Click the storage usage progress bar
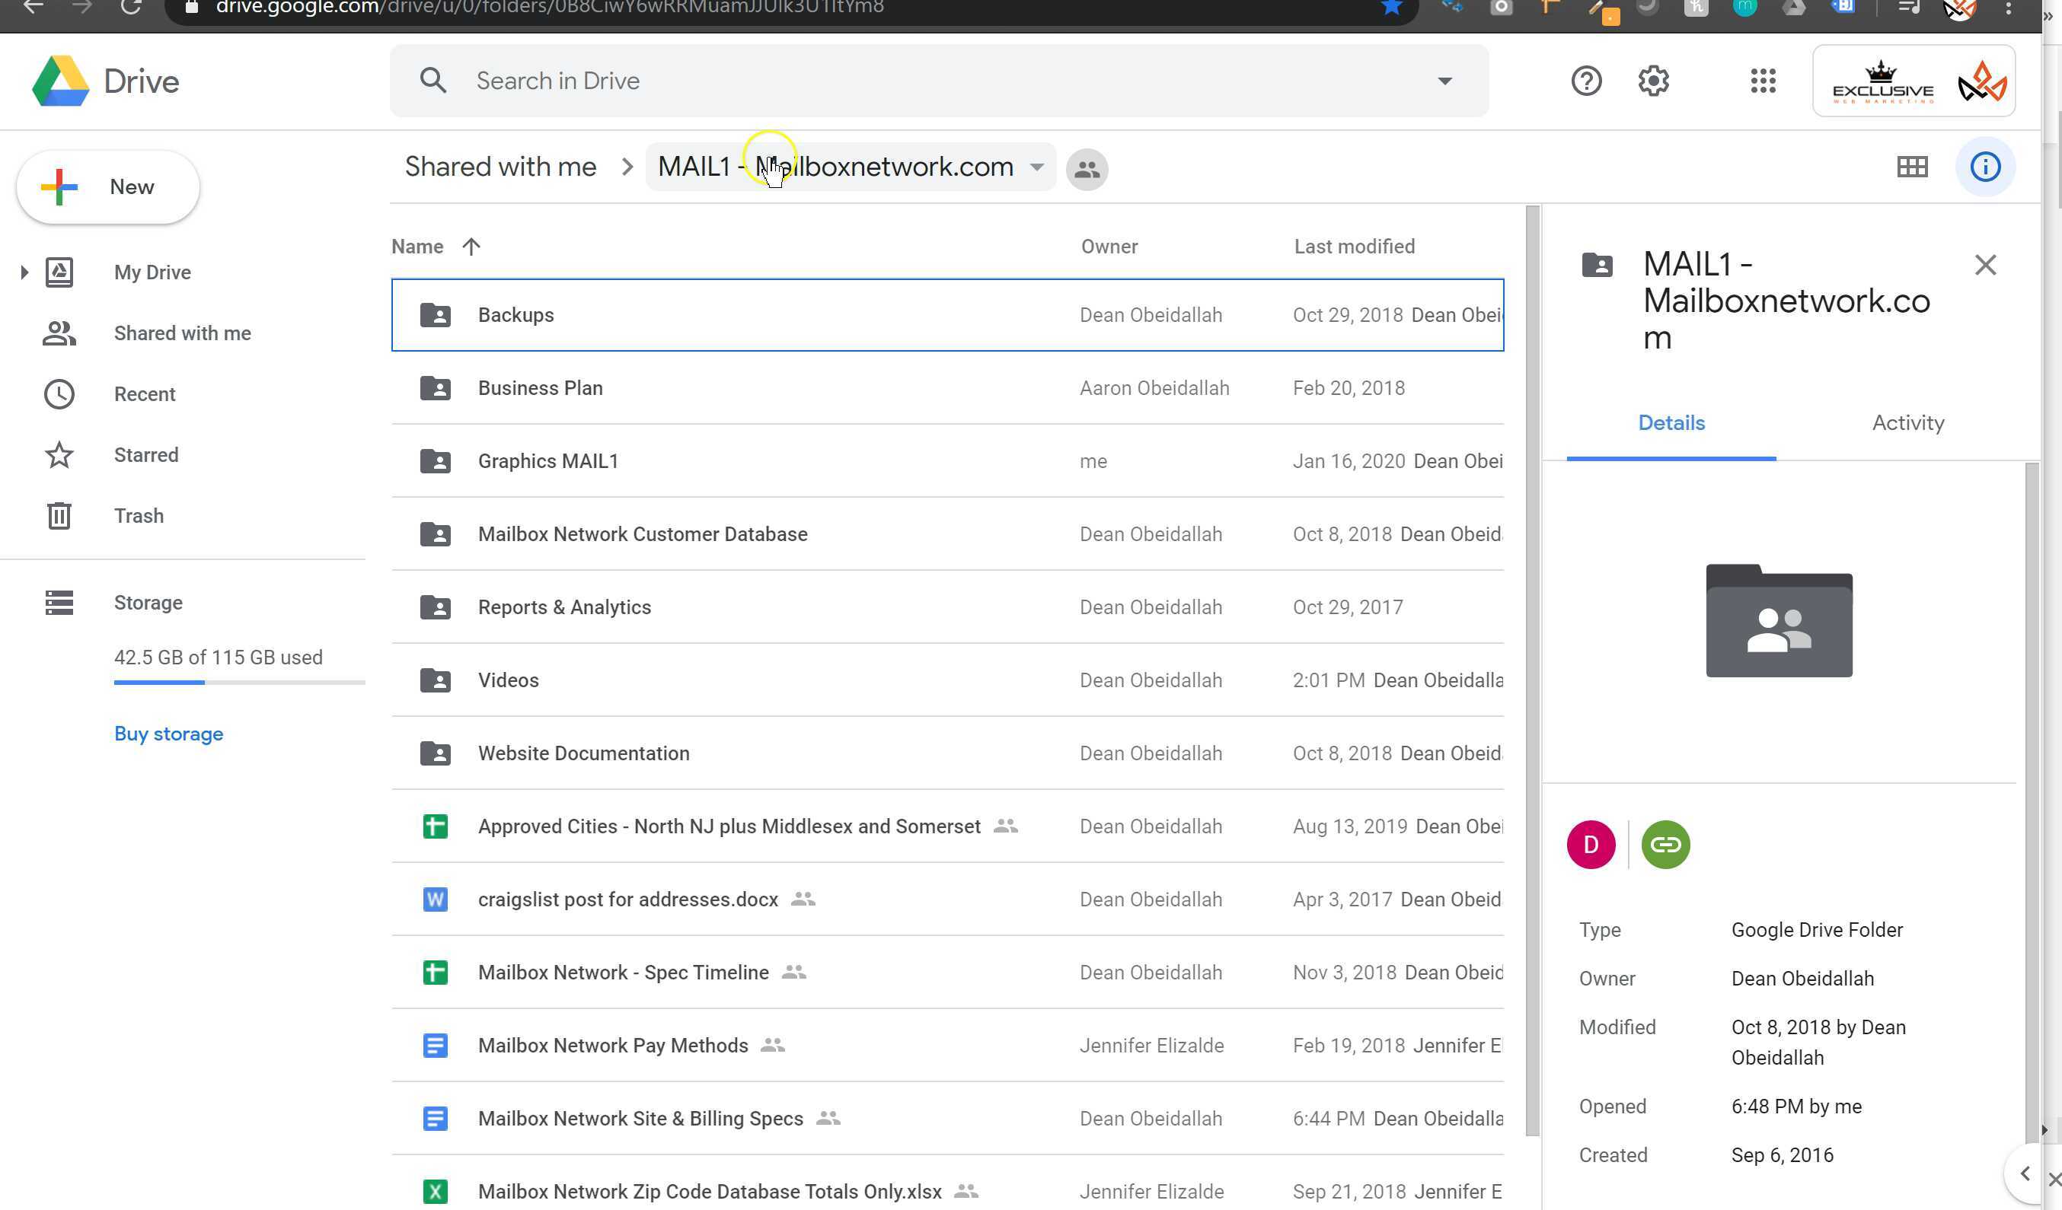2062x1210 pixels. coord(239,682)
